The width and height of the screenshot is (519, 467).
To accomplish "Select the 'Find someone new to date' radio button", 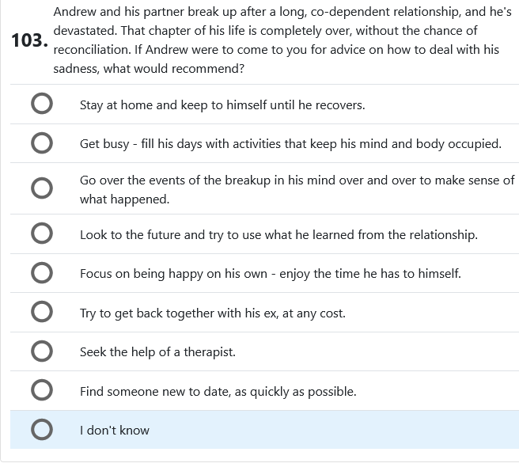I will point(42,391).
